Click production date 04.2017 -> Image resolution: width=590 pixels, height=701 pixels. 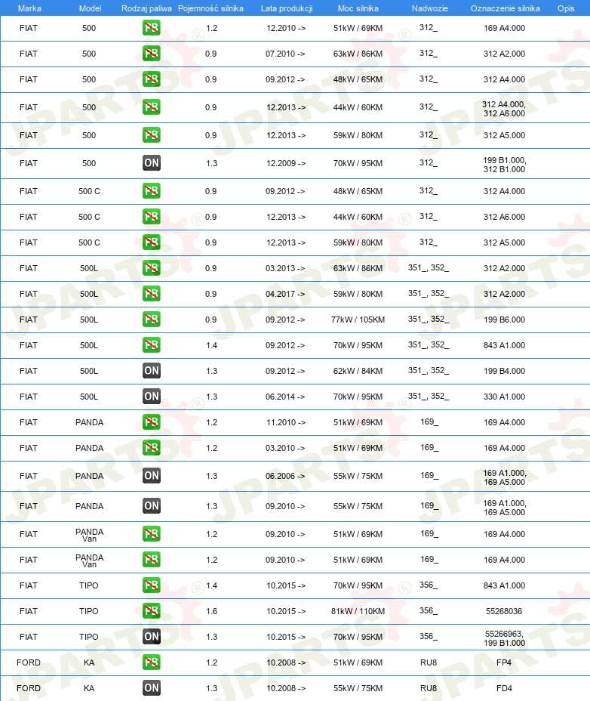pos(285,294)
